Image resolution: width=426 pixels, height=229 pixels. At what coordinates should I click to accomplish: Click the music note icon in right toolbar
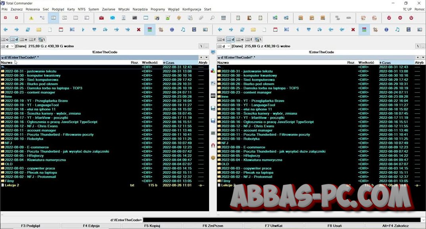click(x=397, y=30)
